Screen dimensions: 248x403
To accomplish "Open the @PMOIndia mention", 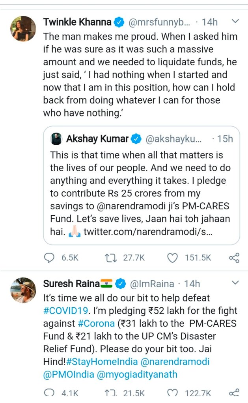I will click(x=66, y=375).
